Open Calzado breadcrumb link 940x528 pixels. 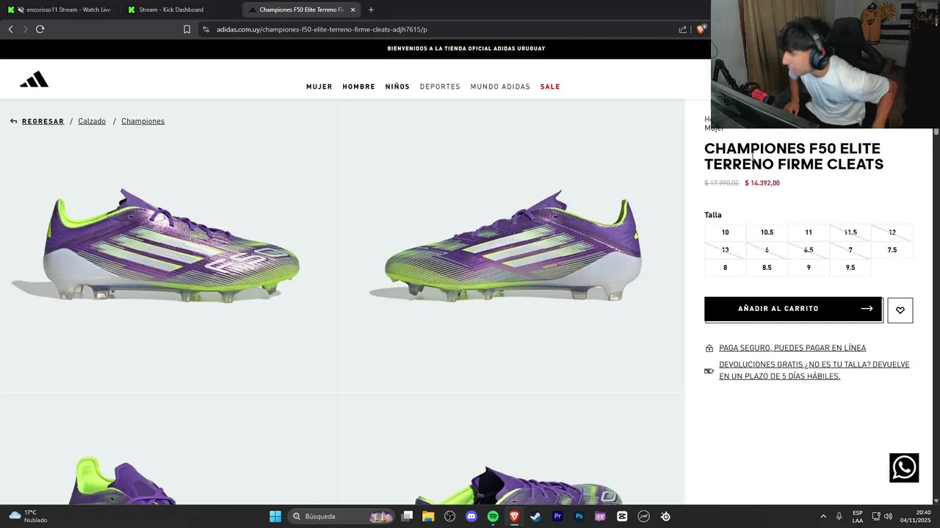point(92,121)
